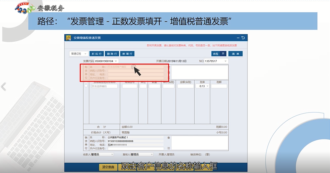Click the buyer 开户行及账号 input field
The height and width of the screenshot is (173, 330).
[136, 78]
